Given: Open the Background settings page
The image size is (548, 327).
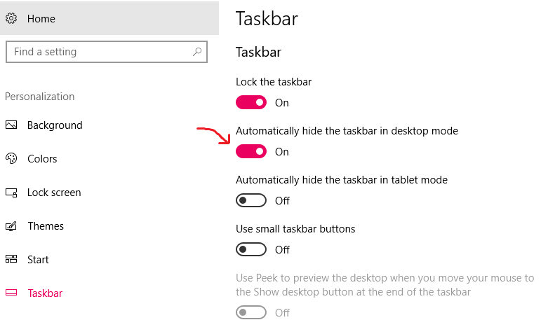Looking at the screenshot, I should [x=109, y=125].
